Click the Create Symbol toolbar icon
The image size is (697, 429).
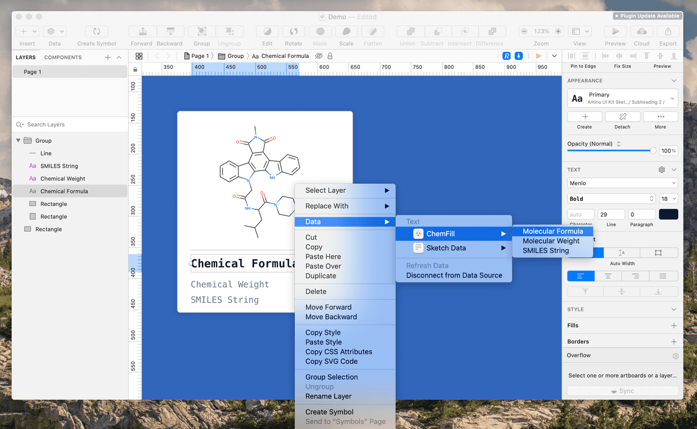point(97,32)
